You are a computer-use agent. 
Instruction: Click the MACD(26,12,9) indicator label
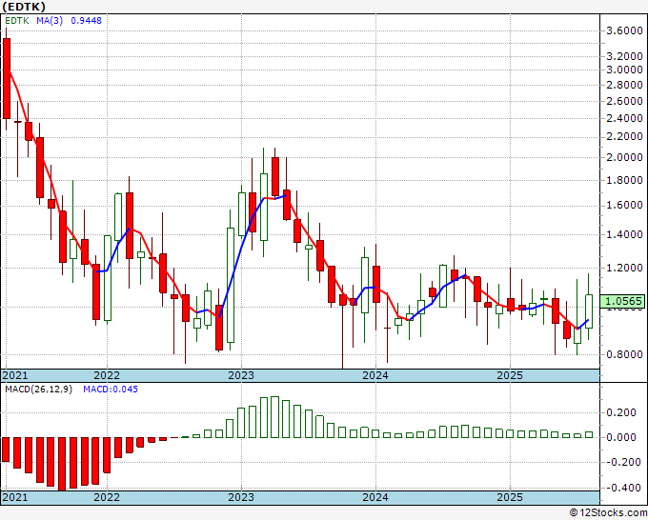click(x=38, y=390)
